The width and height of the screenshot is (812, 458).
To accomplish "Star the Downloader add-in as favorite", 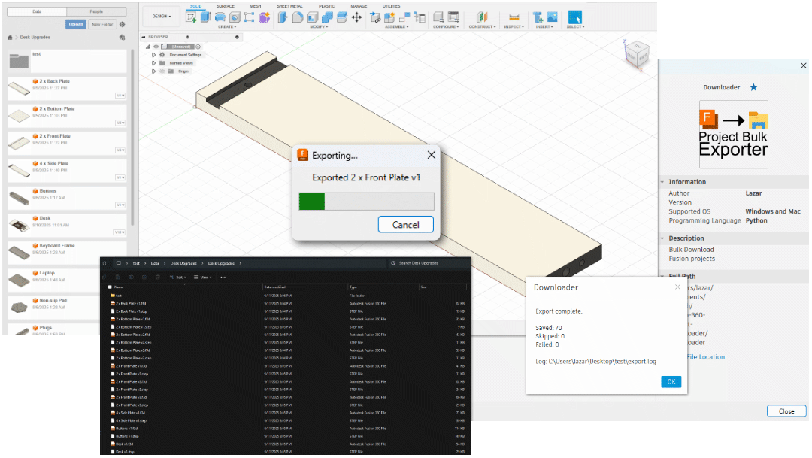I will pyautogui.click(x=753, y=87).
